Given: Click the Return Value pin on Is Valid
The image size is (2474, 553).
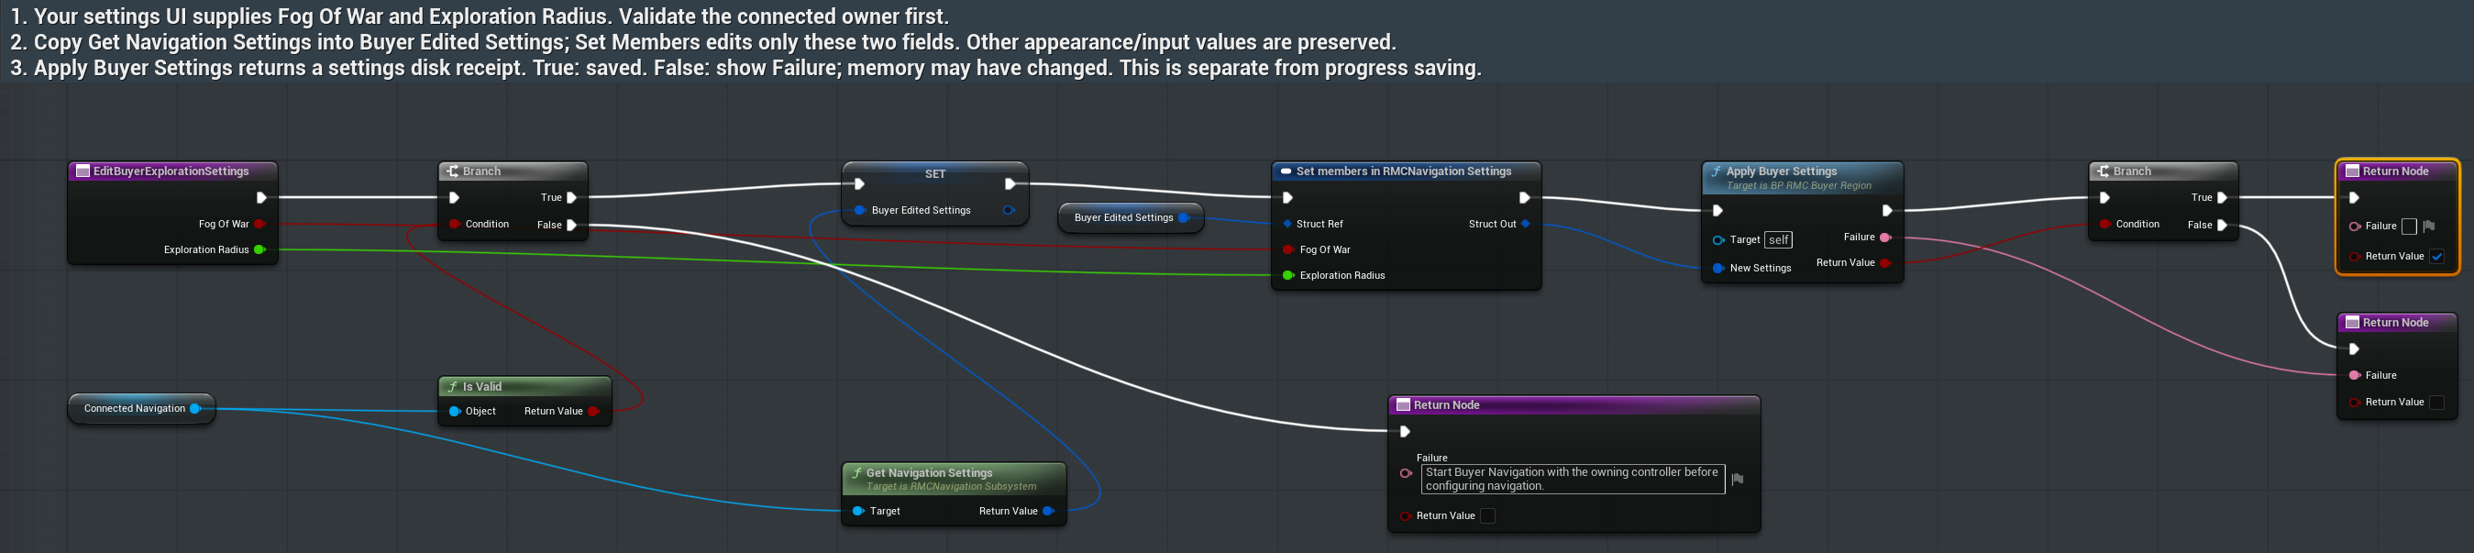Looking at the screenshot, I should 592,411.
